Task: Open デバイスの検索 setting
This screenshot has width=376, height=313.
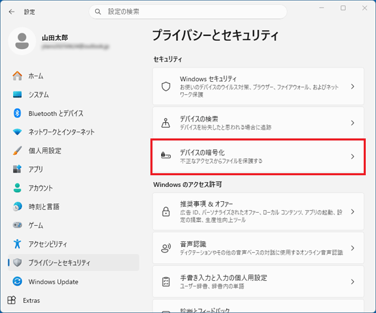Action: 258,123
